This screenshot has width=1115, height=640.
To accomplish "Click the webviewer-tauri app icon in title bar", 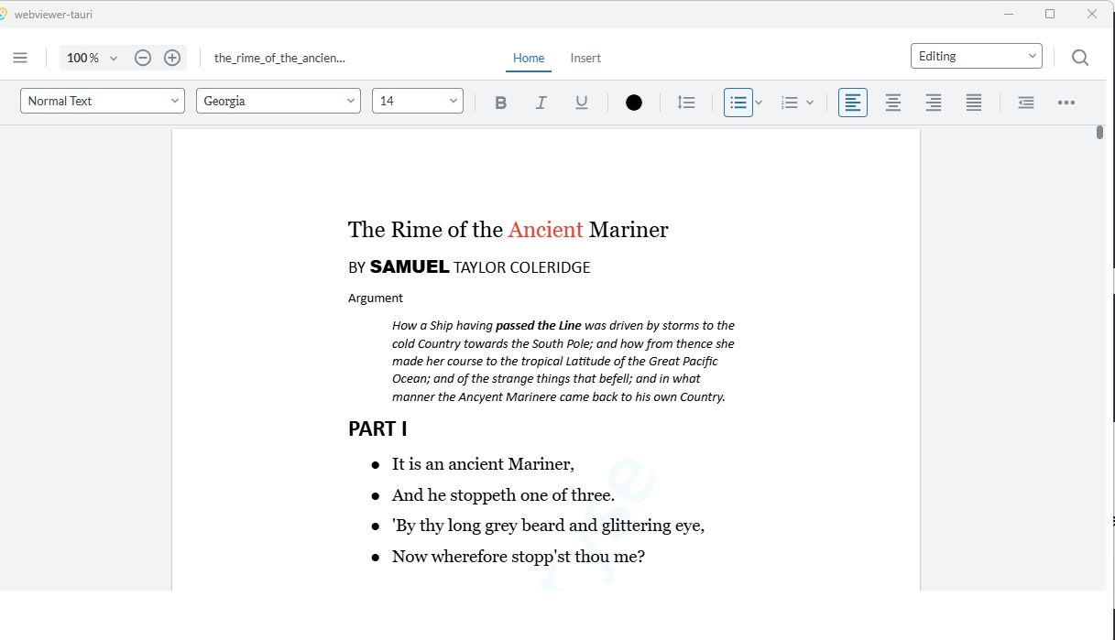I will coord(4,14).
